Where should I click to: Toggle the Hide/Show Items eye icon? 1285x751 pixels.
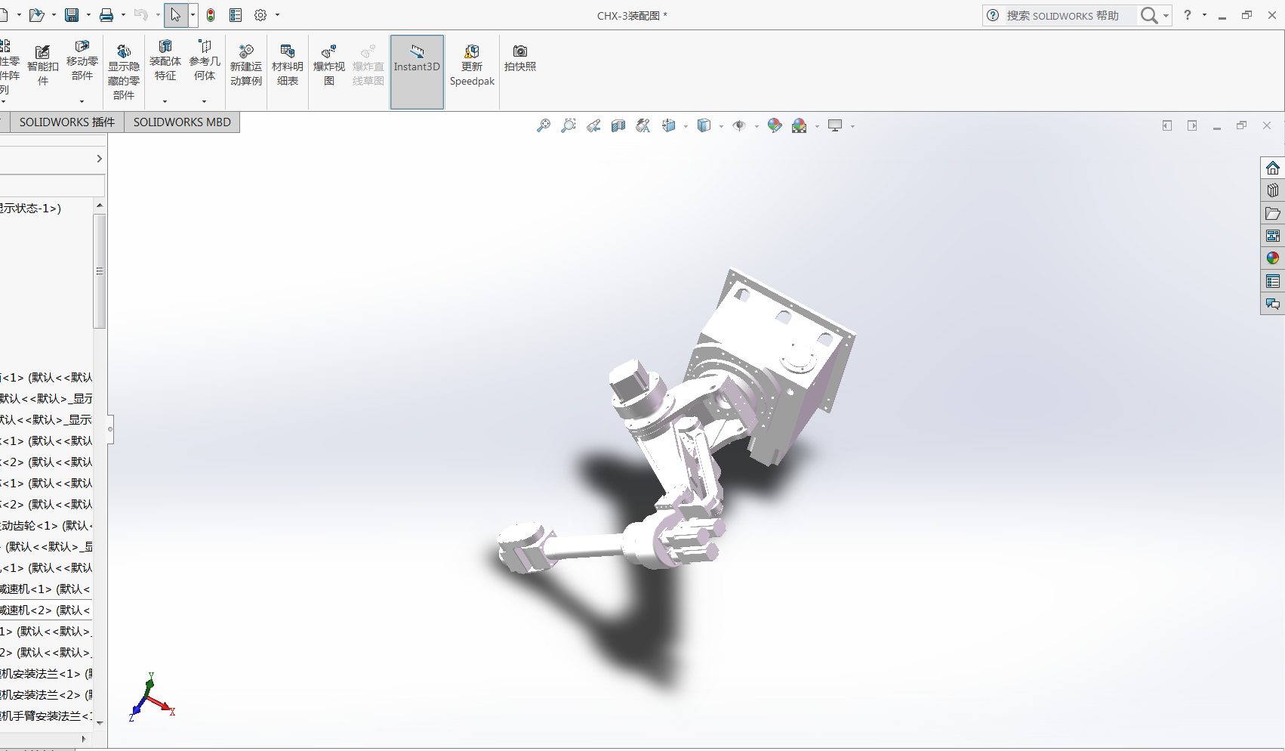point(739,125)
